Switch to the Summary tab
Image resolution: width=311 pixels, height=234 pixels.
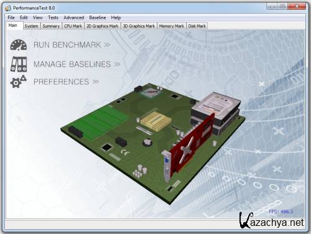(x=51, y=26)
